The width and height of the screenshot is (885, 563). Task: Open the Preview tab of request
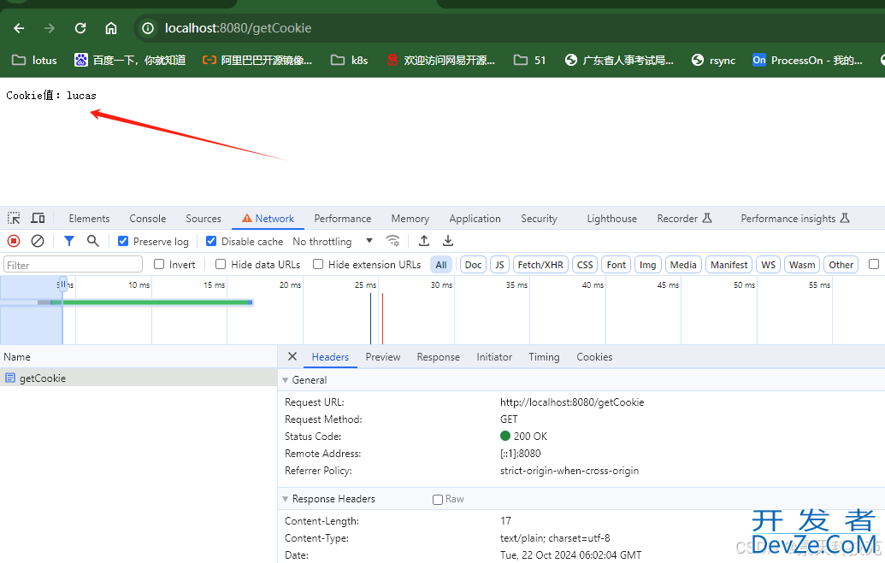383,356
